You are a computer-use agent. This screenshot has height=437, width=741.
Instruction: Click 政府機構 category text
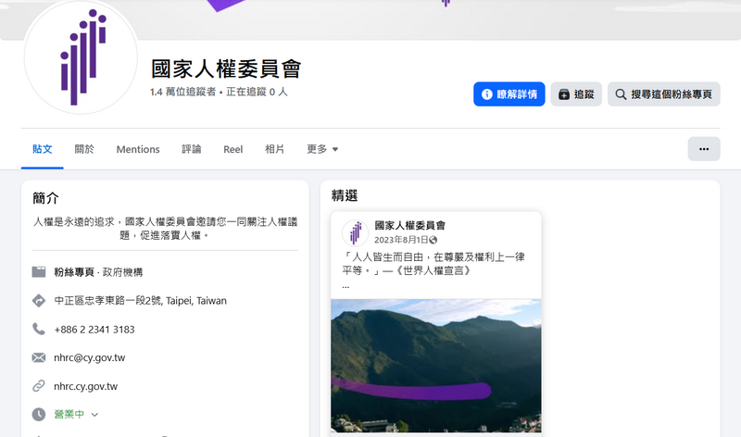(123, 272)
